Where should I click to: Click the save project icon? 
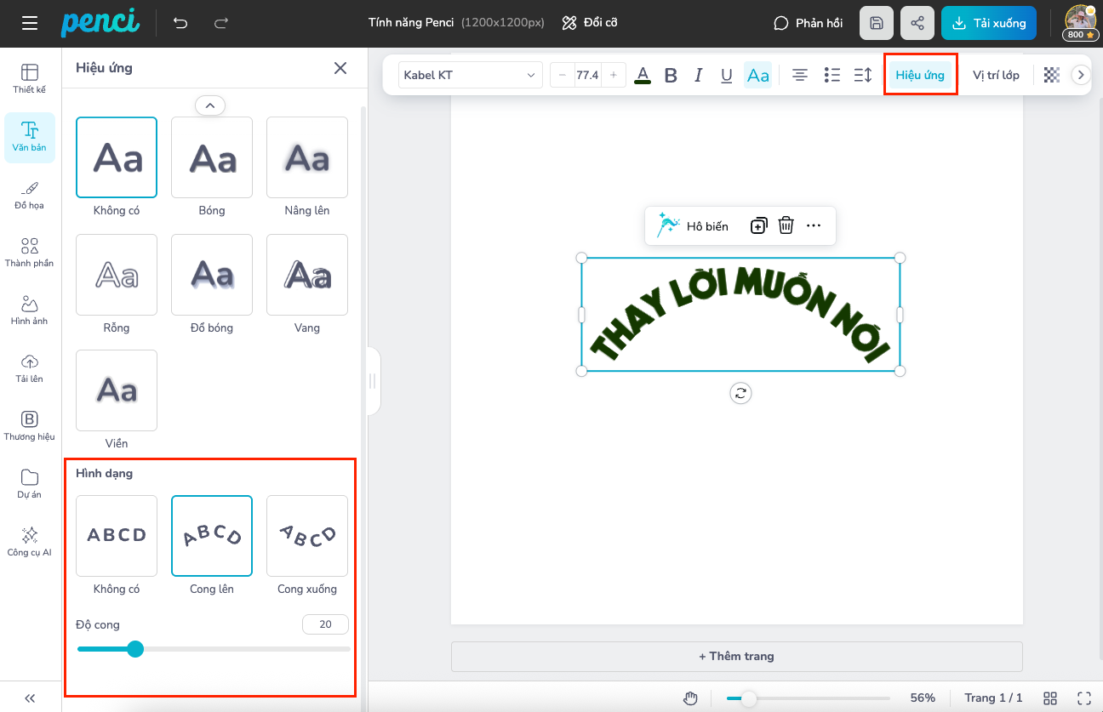tap(877, 23)
